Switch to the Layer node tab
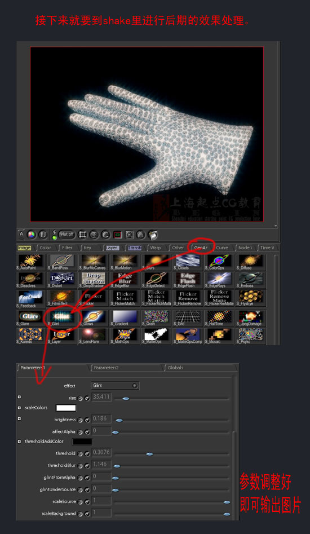Image resolution: width=310 pixels, height=534 pixels. tap(112, 248)
